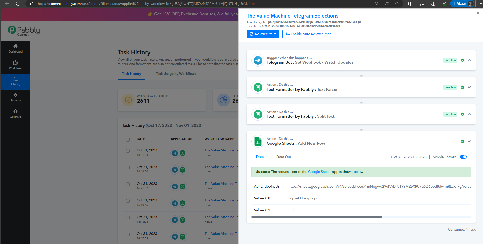Open the InPrivate profile button
The width and height of the screenshot is (483, 244).
(x=462, y=4)
